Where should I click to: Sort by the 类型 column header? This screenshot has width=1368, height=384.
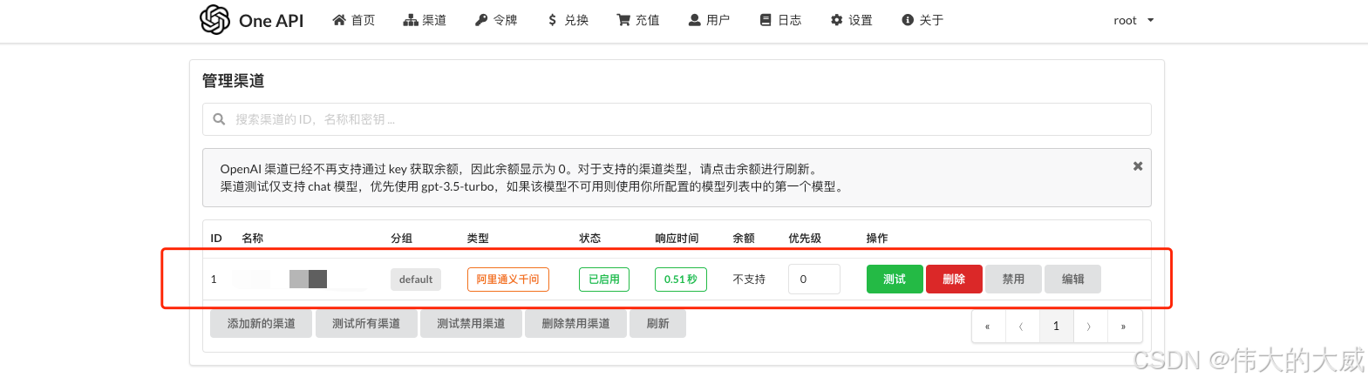pyautogui.click(x=478, y=239)
